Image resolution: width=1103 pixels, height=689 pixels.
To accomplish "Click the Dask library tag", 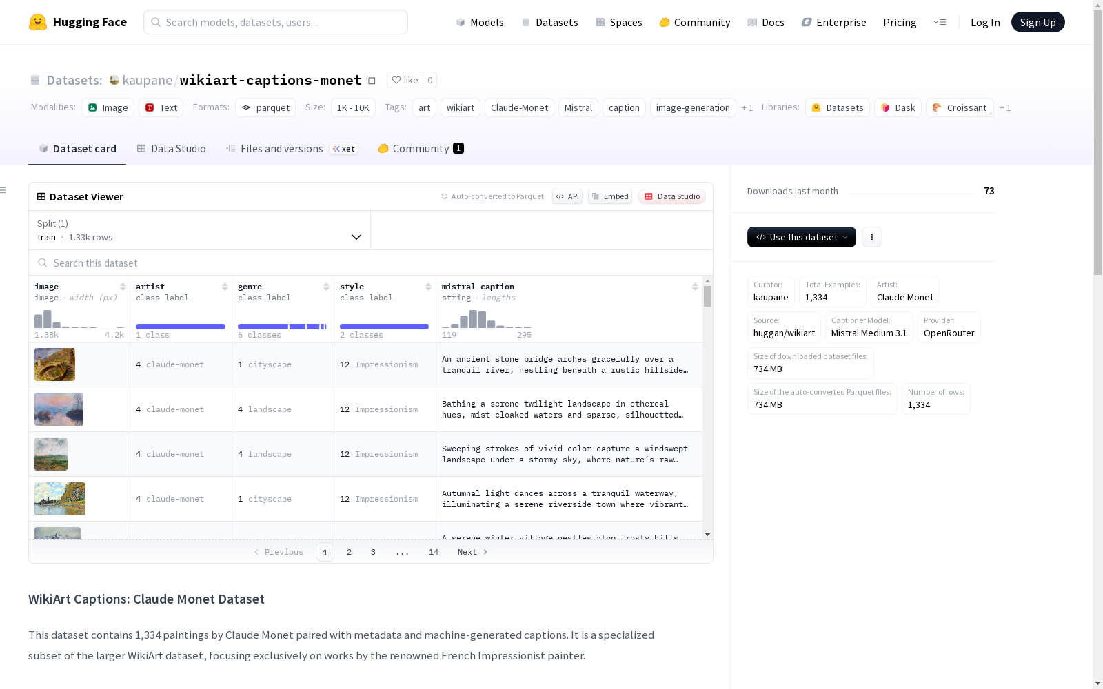I will (898, 107).
